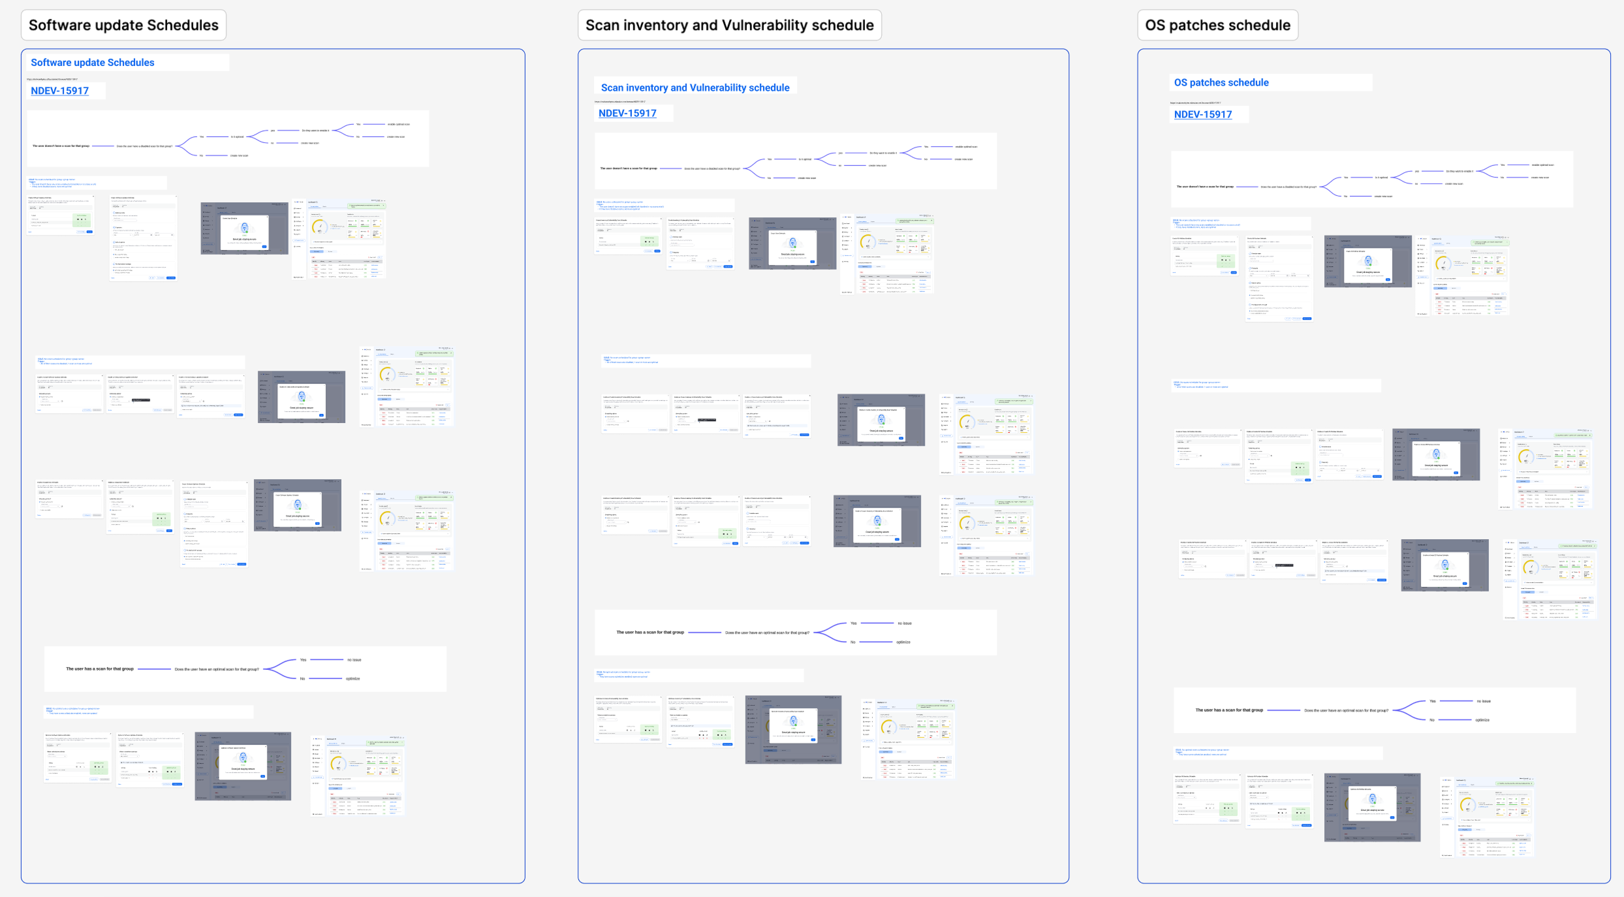Open NDEV-15917 link under OS patches schedule
The width and height of the screenshot is (1624, 897).
(x=1203, y=114)
